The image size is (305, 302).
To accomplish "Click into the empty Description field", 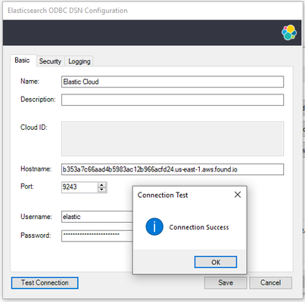I will (173, 100).
